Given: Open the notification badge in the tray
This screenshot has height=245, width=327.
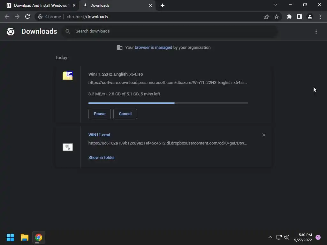Looking at the screenshot, I should click(318, 237).
